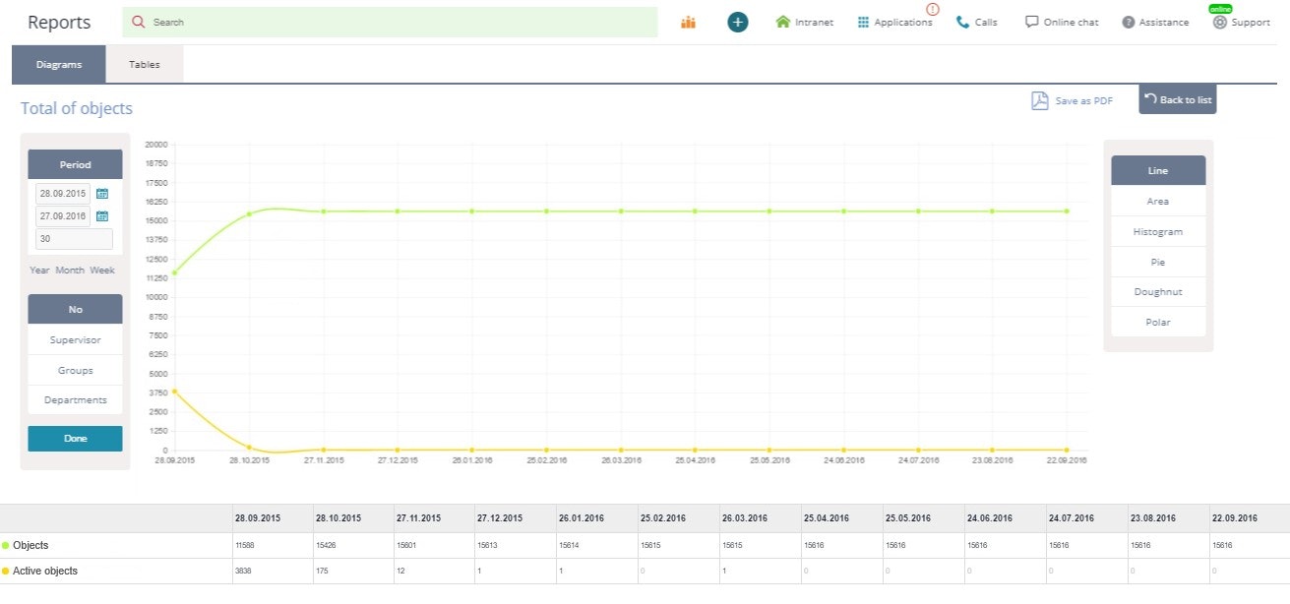Select the Pie chart type

click(x=1157, y=262)
